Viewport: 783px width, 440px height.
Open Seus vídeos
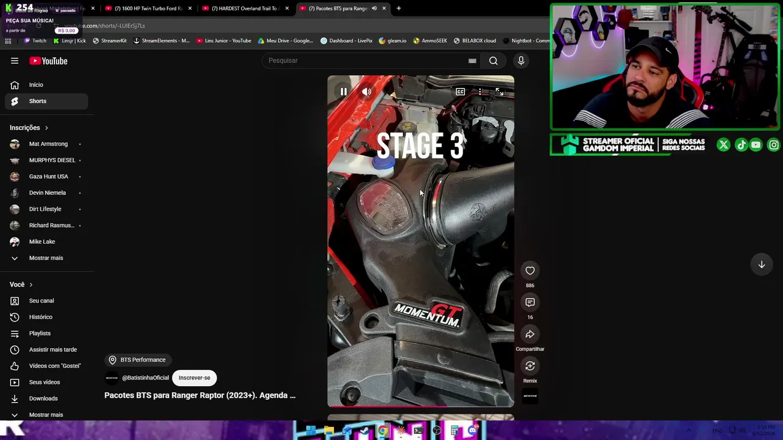tap(46, 382)
